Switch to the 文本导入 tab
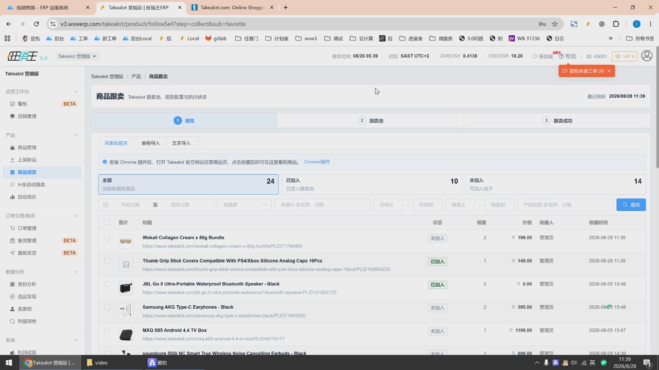 click(181, 143)
